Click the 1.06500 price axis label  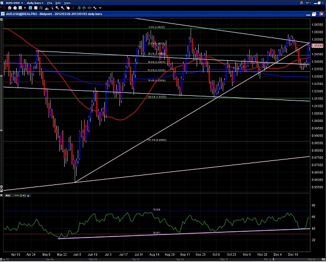[317, 24]
